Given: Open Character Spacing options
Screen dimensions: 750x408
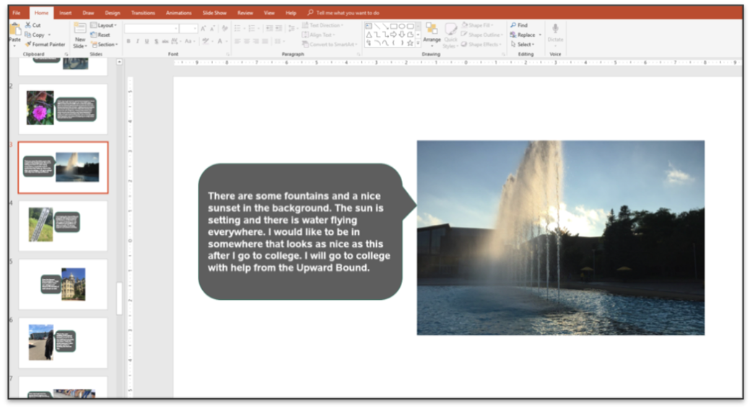Looking at the screenshot, I should (175, 42).
